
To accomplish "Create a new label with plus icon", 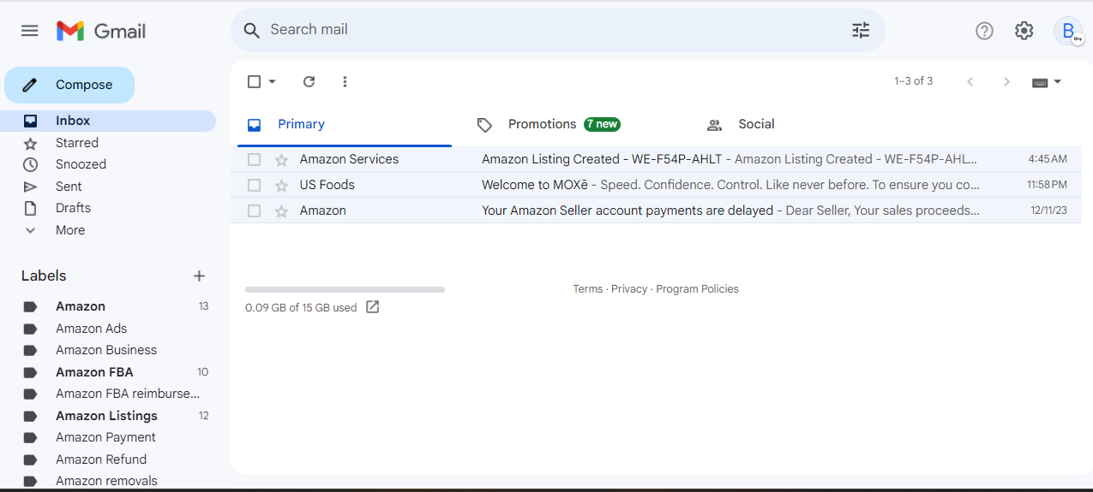I will [x=199, y=276].
